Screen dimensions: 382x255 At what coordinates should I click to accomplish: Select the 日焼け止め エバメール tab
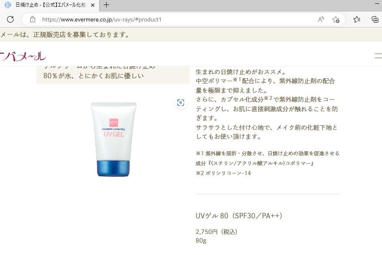[50, 5]
